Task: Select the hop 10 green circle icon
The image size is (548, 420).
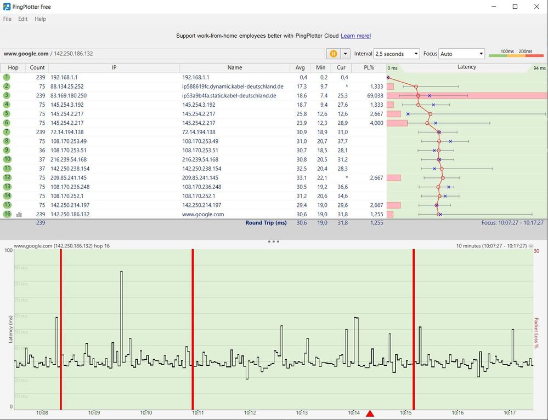Action: [x=7, y=159]
